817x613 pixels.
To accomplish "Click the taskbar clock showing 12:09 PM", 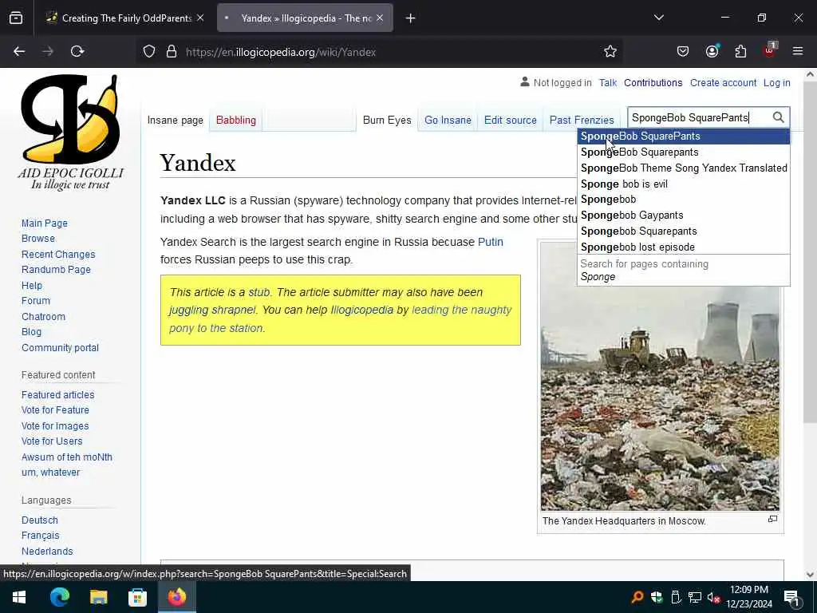I will [749, 597].
